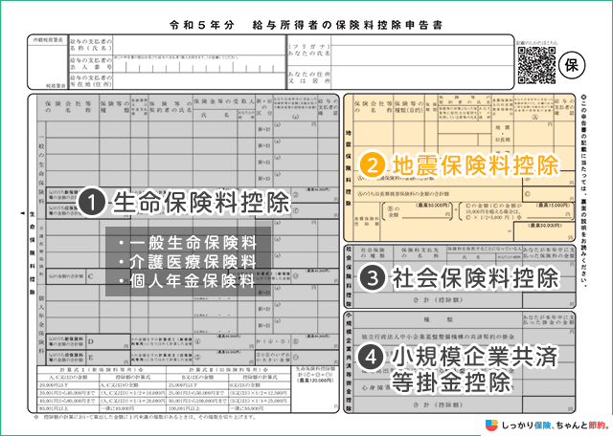Click the 旧長期損害保険料の金額の合計額 row
613x436 pixels.
pos(438,193)
